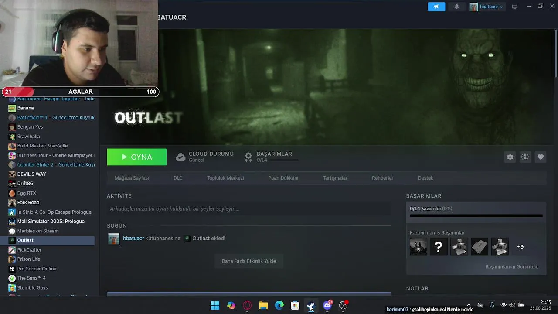Open Microsoft Edge from taskbar
This screenshot has width=558, height=314.
pos(279,305)
